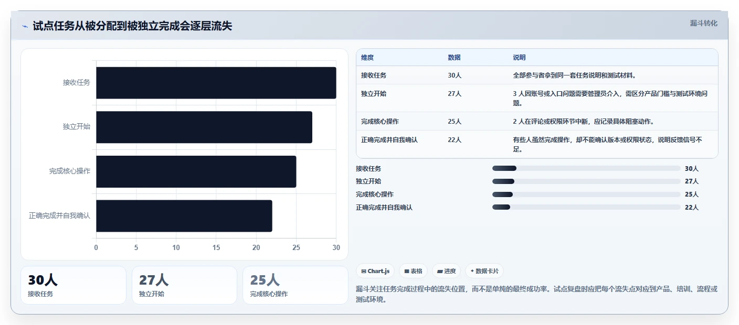The image size is (739, 325).
Task: Click the 维度 column header
Action: (367, 58)
